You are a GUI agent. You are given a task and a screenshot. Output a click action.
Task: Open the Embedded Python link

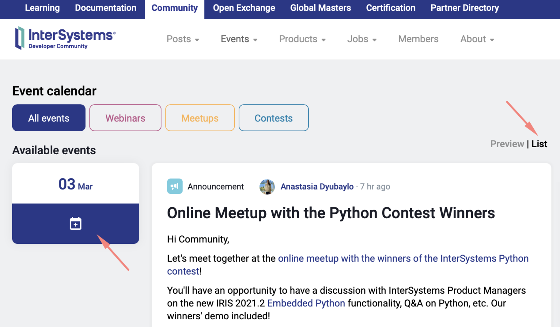pyautogui.click(x=306, y=303)
